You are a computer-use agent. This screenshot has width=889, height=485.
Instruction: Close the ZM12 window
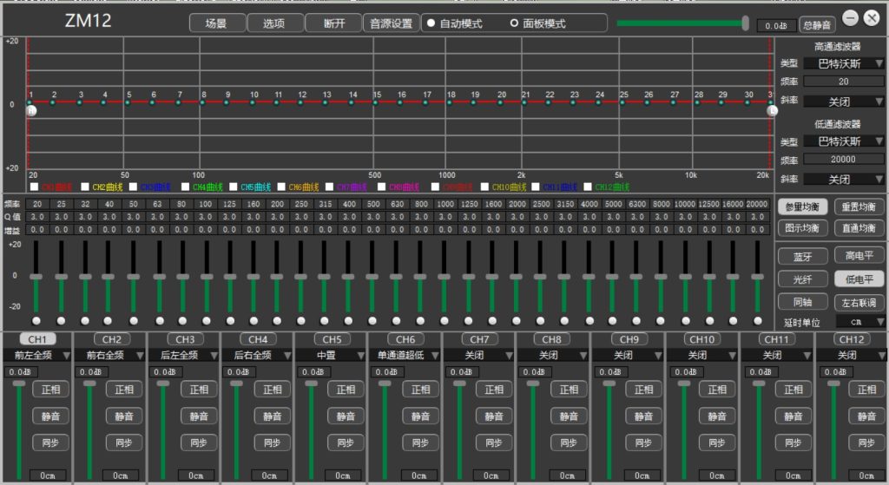[872, 18]
